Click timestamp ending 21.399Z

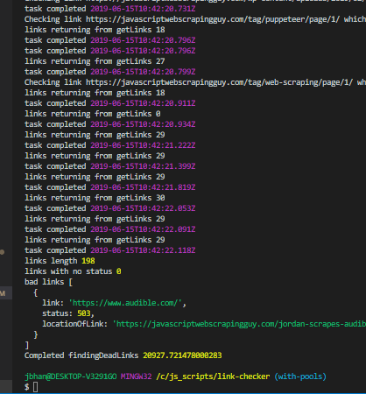click(143, 166)
